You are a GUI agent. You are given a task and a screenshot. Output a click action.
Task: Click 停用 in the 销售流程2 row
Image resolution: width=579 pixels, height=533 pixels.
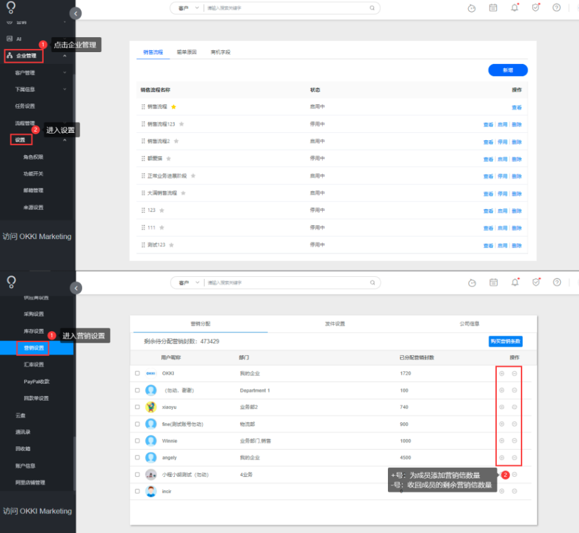click(x=503, y=142)
